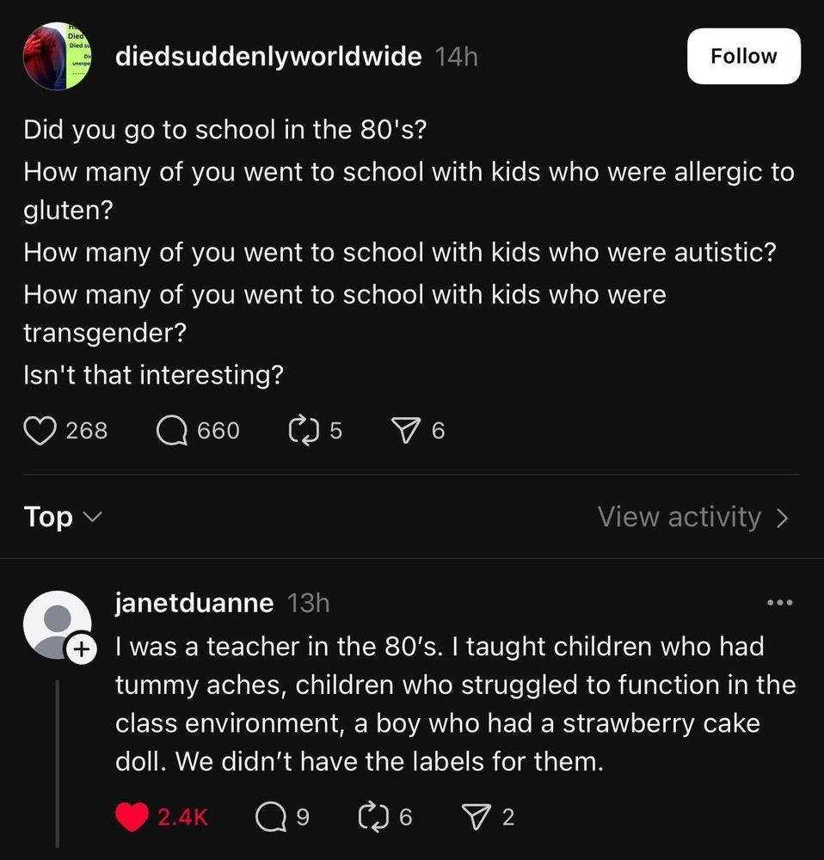Screen dimensions: 824x860
Task: Open diedsuddenlyworldwide's profile via username
Action: pos(267,56)
